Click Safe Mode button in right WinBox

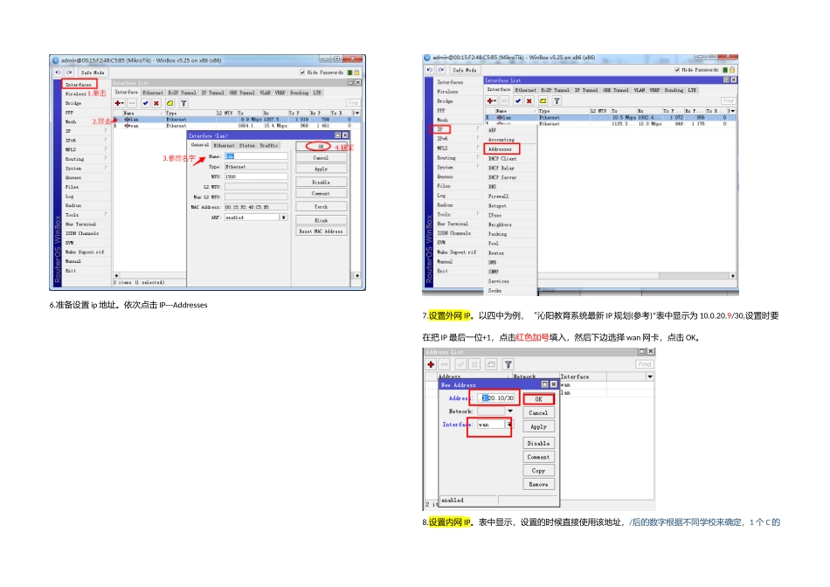[x=464, y=70]
